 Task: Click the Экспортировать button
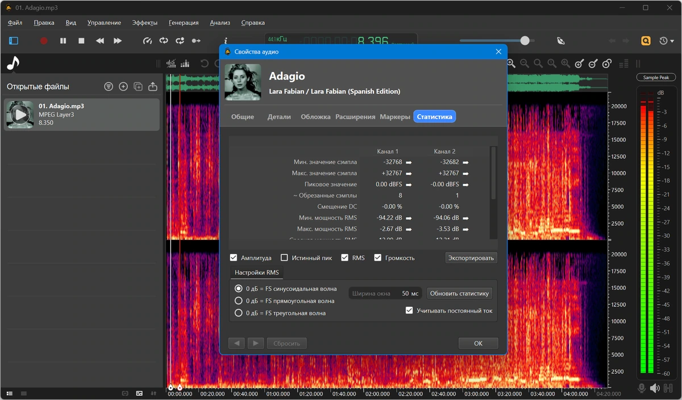[x=471, y=258]
